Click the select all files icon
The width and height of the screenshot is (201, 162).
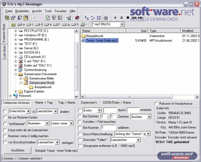[x=54, y=18]
